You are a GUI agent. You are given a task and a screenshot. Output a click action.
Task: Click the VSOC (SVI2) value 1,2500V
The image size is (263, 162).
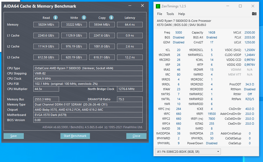pos(250,50)
